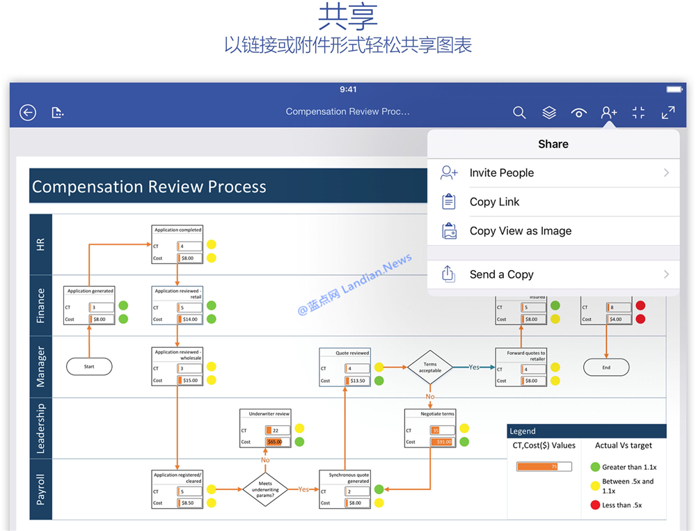
Task: Open the Share menu via add-people icon
Action: tap(608, 112)
